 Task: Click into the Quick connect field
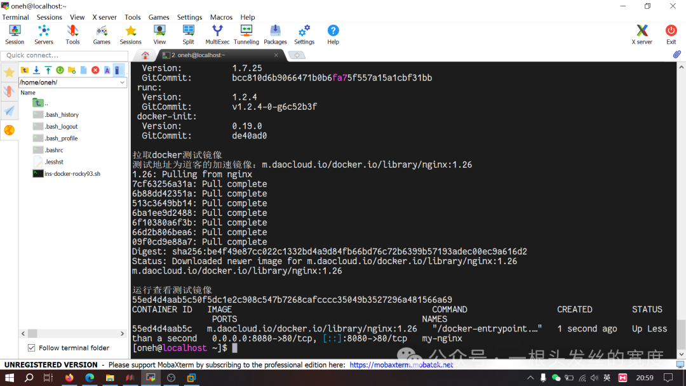[x=64, y=55]
